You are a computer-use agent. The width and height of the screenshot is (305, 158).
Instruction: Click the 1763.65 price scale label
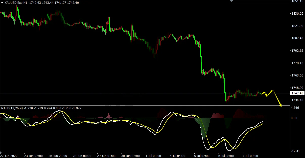[x=297, y=75]
